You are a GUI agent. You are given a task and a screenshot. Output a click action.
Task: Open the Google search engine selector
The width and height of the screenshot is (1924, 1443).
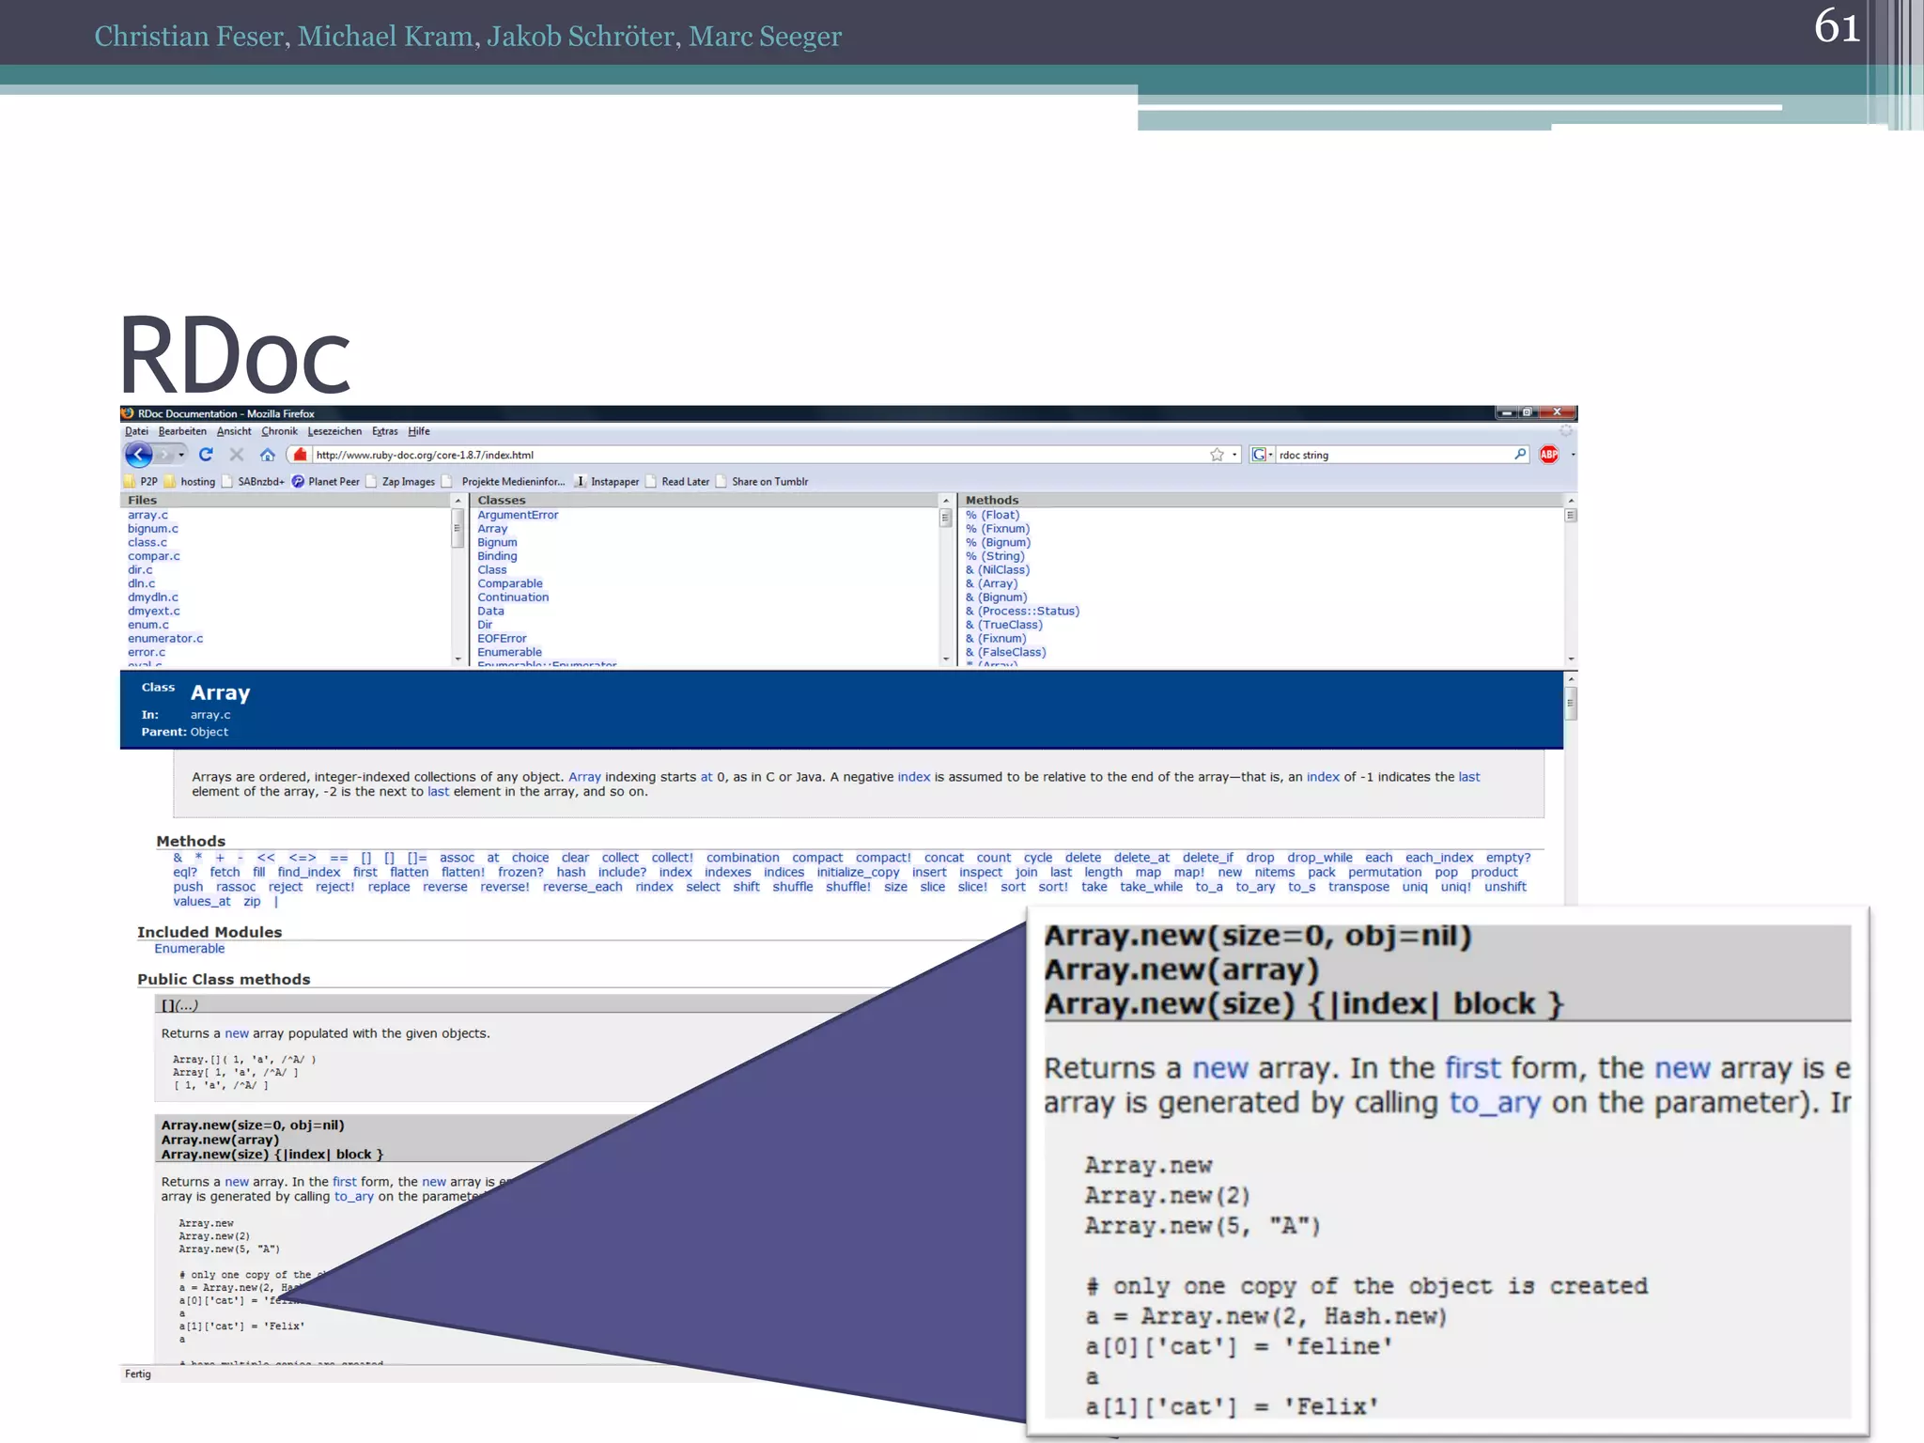click(1262, 455)
